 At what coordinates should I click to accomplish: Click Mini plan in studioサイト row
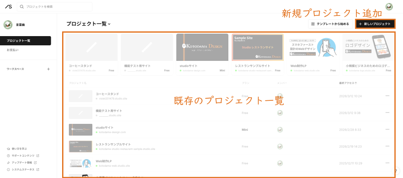coord(245,130)
